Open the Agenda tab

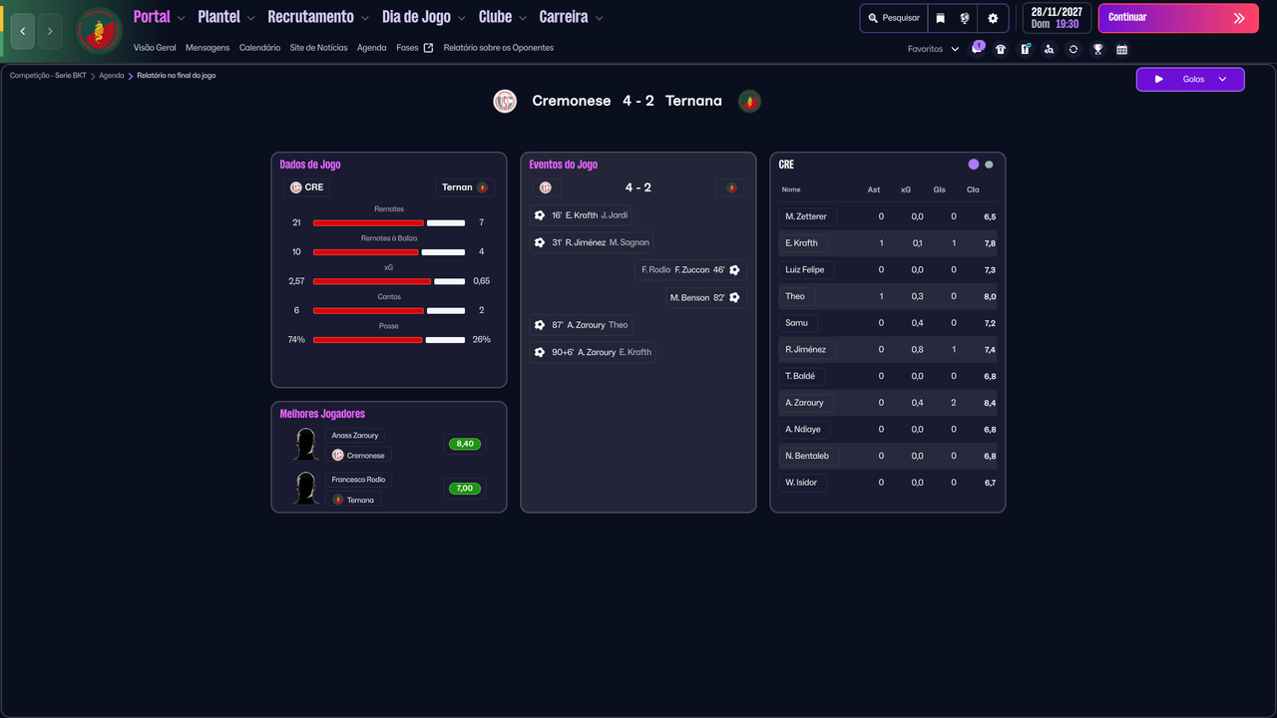click(x=372, y=48)
